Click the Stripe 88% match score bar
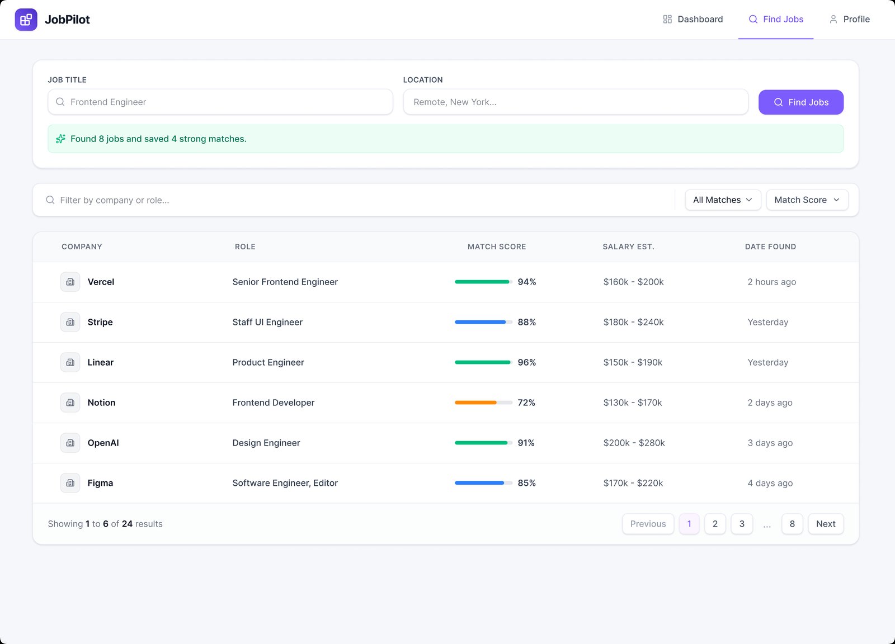 point(483,322)
